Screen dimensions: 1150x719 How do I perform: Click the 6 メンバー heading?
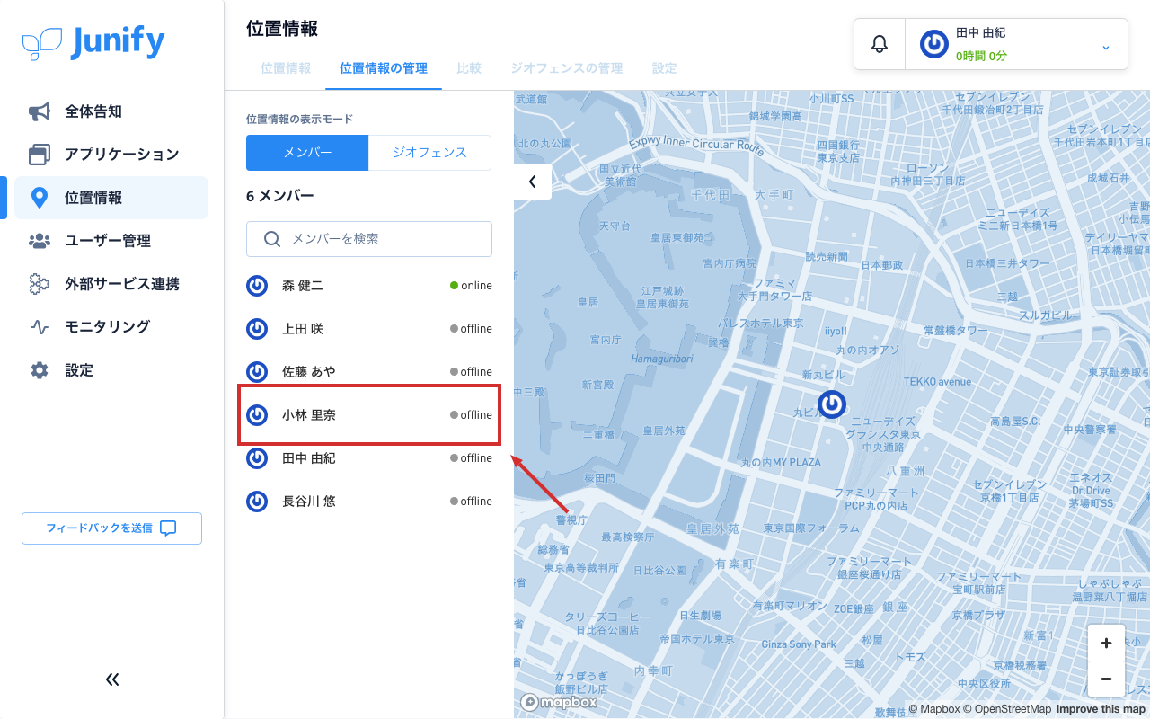click(280, 196)
